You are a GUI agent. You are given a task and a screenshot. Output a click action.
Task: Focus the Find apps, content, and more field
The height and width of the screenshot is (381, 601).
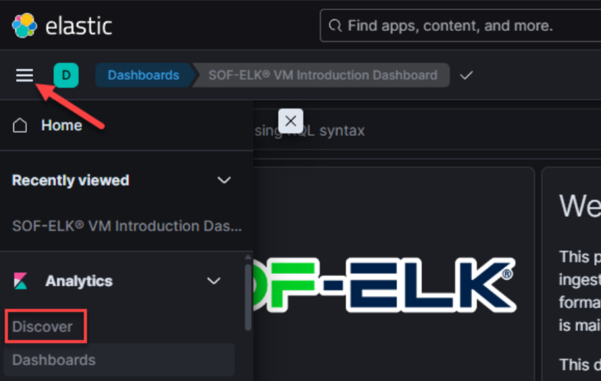459,26
